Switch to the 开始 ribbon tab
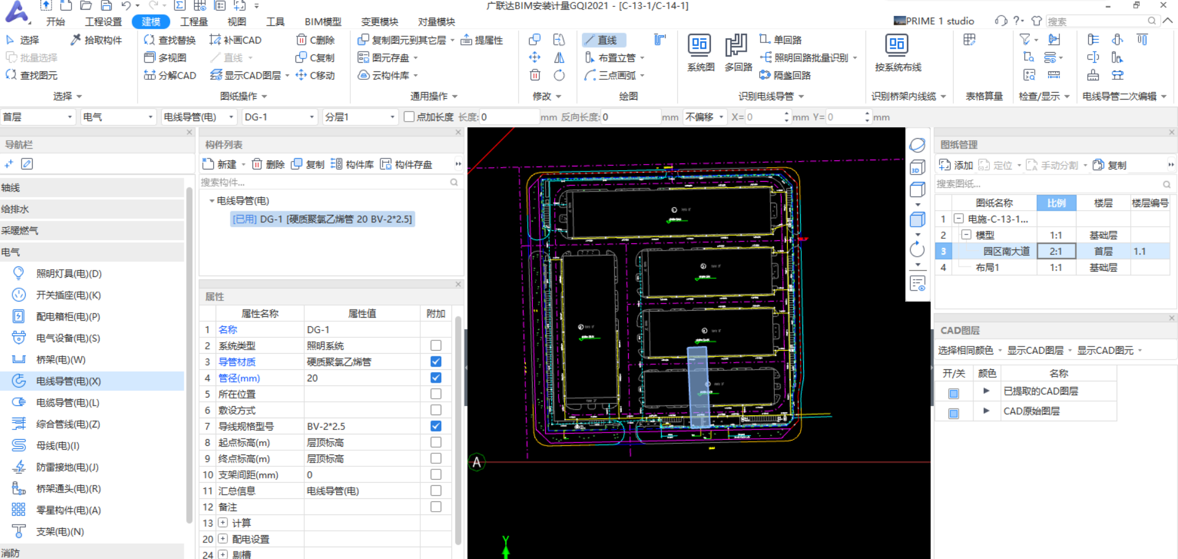 (55, 21)
